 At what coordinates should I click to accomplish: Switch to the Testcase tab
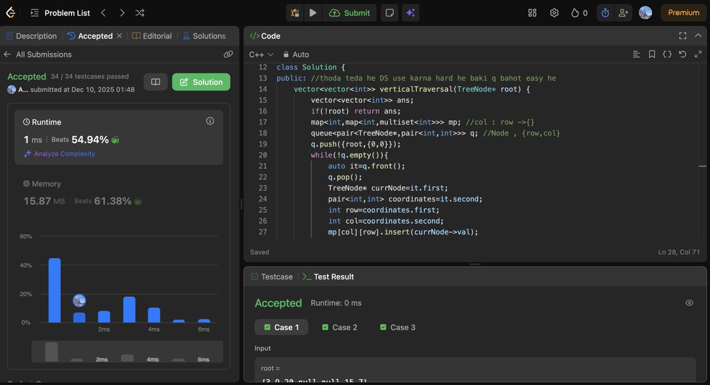[272, 277]
